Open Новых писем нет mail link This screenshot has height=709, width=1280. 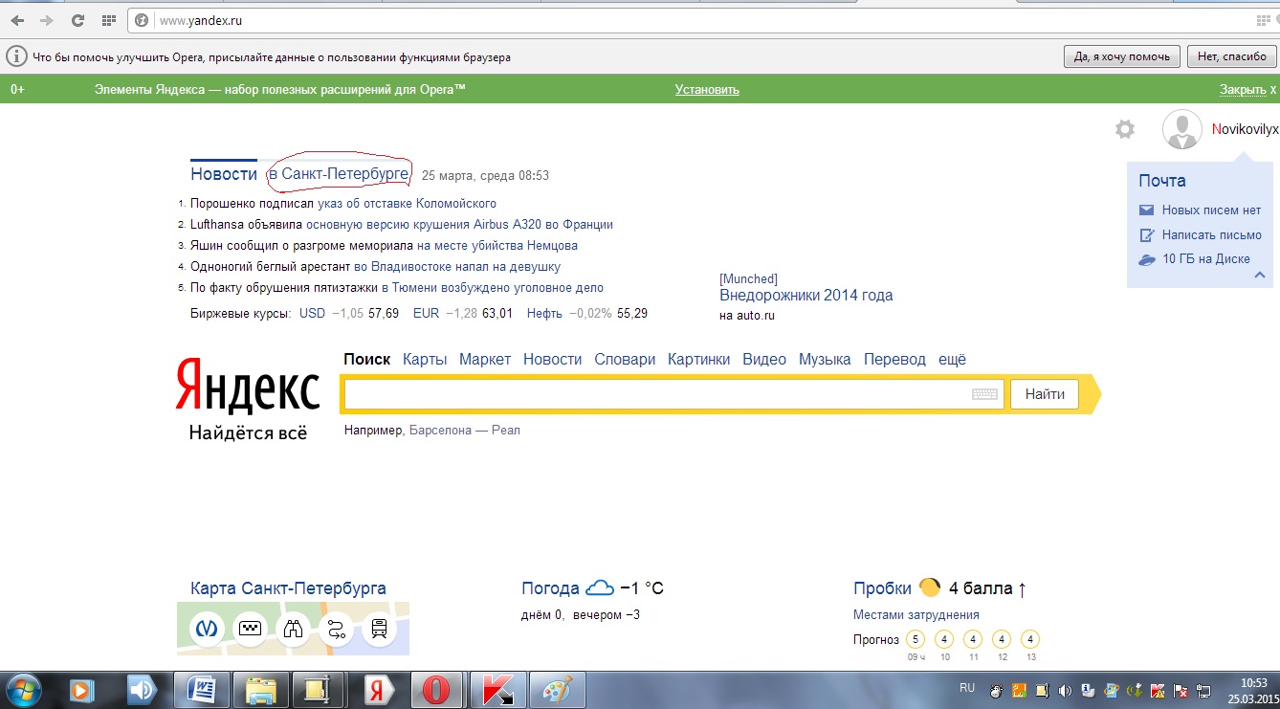click(1211, 210)
